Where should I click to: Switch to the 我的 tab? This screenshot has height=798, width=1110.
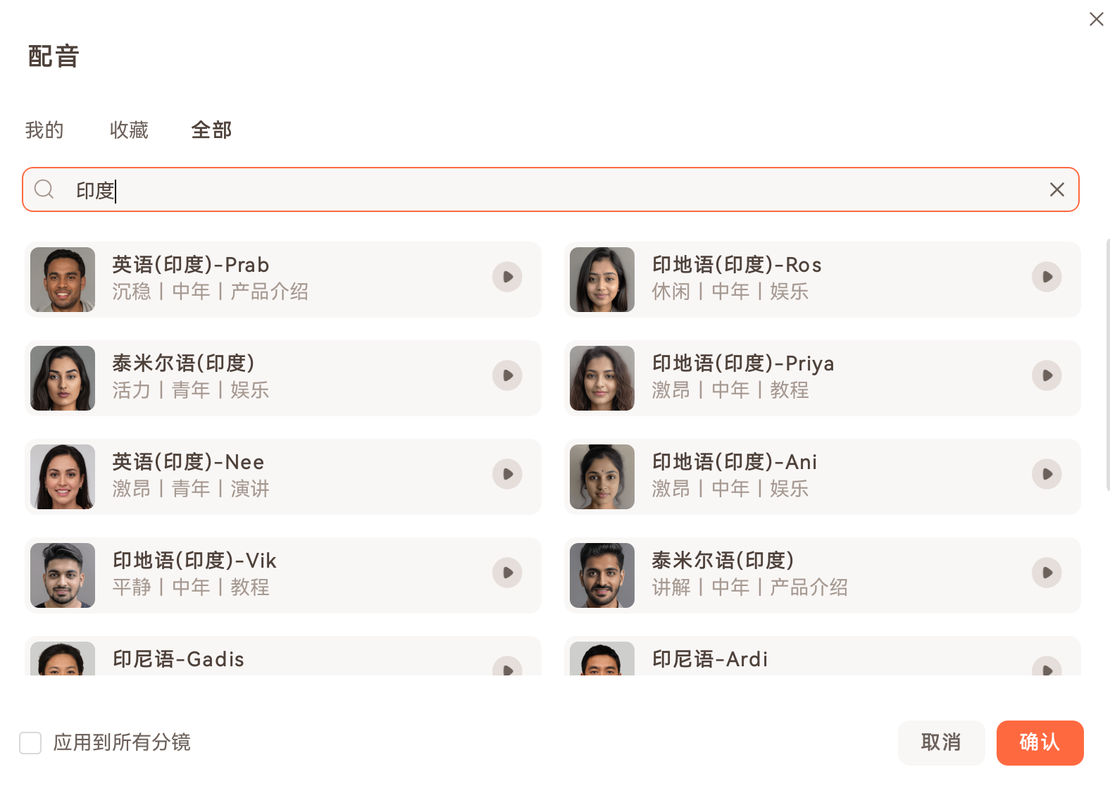pos(44,130)
